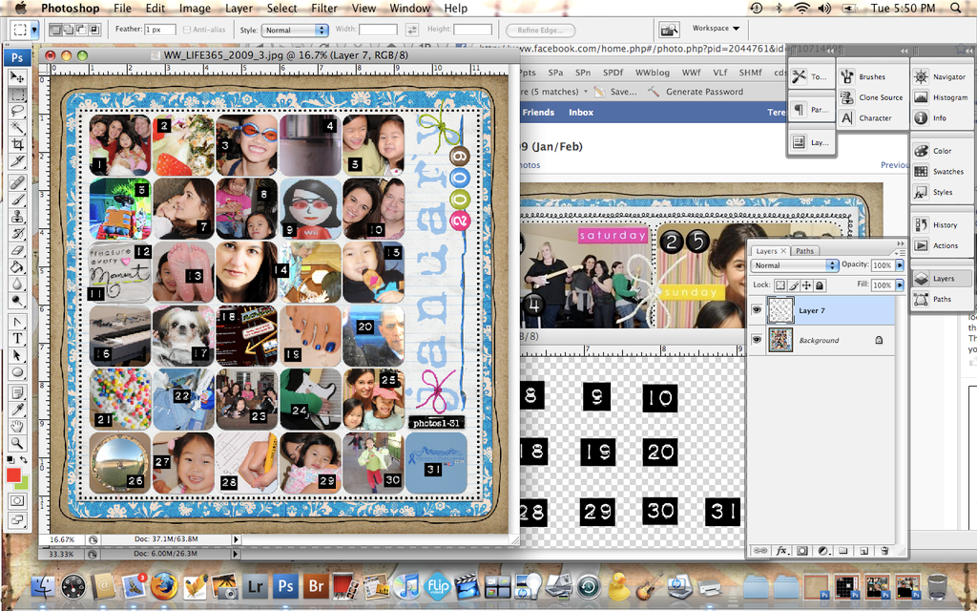Click the add layer style fx button
Image resolution: width=977 pixels, height=611 pixels.
(781, 551)
